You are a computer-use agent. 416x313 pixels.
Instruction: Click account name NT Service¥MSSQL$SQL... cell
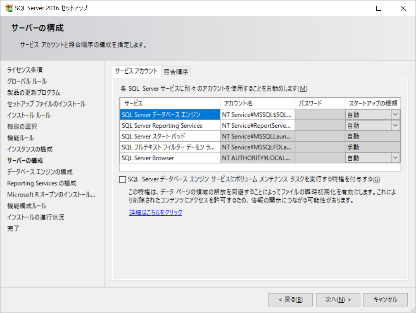pyautogui.click(x=257, y=114)
